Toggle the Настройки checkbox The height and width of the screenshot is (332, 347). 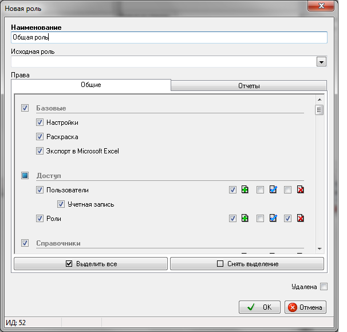(40, 122)
